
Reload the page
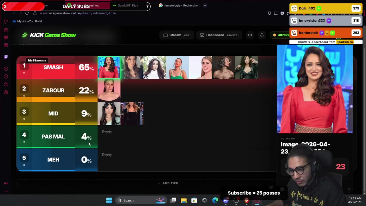point(27,13)
